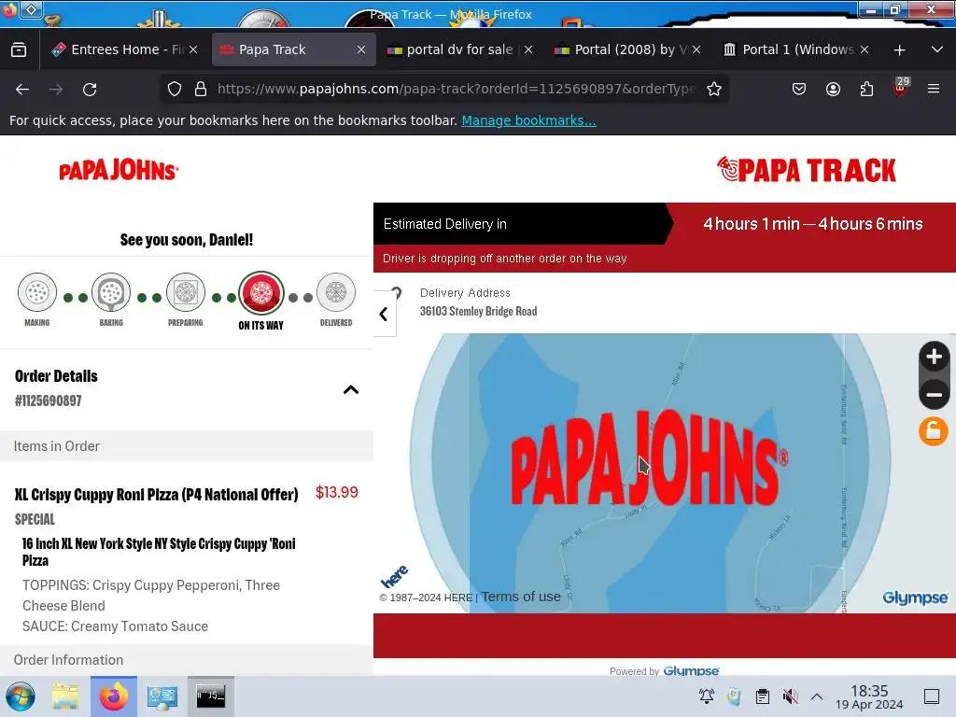Expand the hidden tray icons arrow
The image size is (956, 717).
(817, 696)
